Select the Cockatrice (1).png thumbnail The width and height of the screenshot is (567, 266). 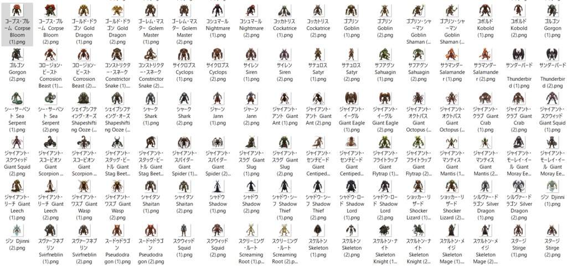(285, 10)
